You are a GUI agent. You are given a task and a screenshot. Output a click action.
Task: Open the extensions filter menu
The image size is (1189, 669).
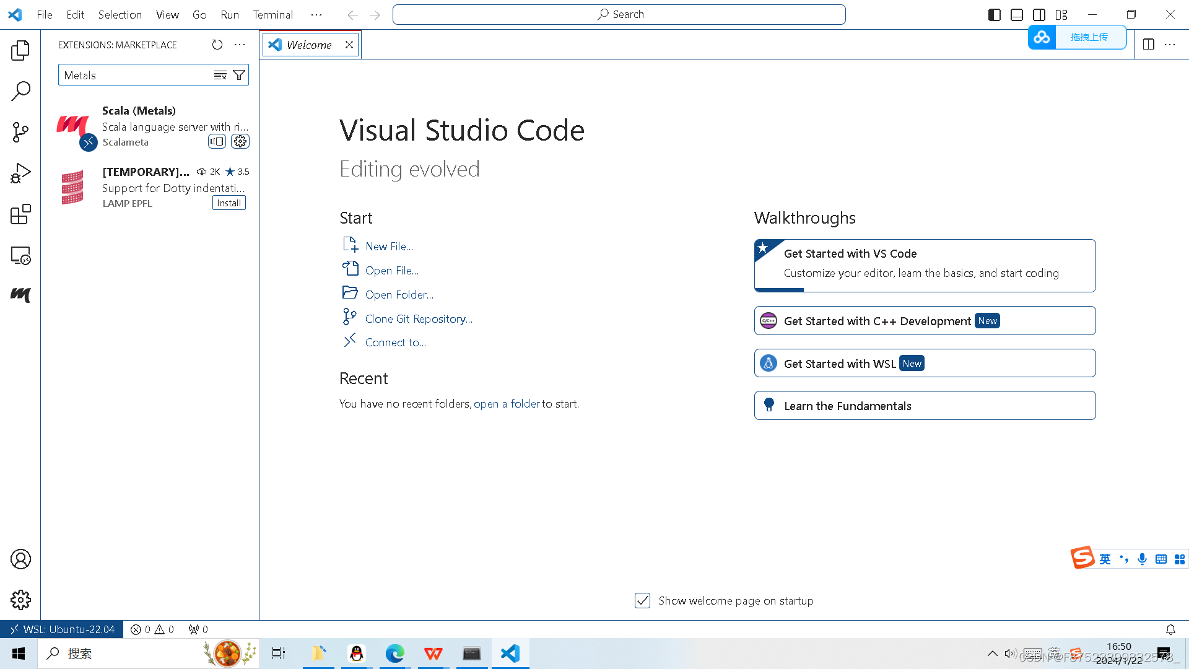pos(239,76)
